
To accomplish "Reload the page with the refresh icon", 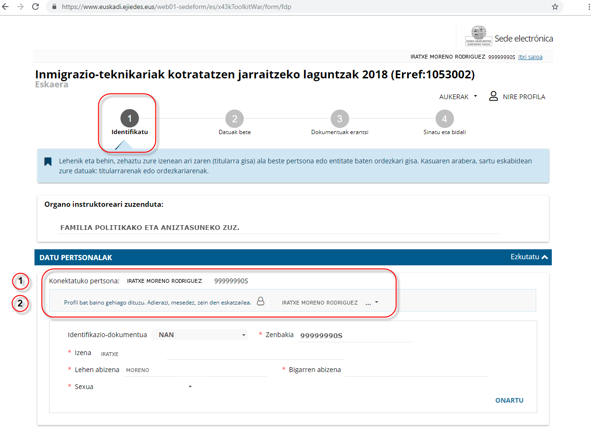I will 35,7.
